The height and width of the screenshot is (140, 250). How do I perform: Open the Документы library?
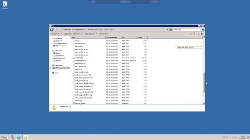(x=60, y=56)
